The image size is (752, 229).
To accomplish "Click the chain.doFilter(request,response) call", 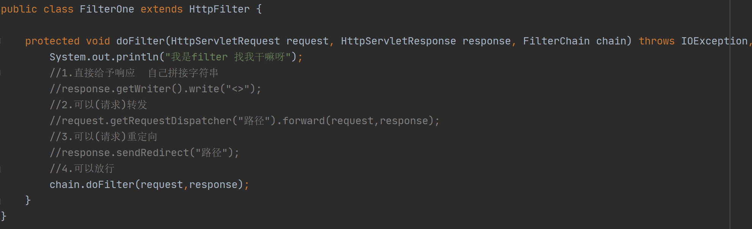I will pyautogui.click(x=150, y=185).
